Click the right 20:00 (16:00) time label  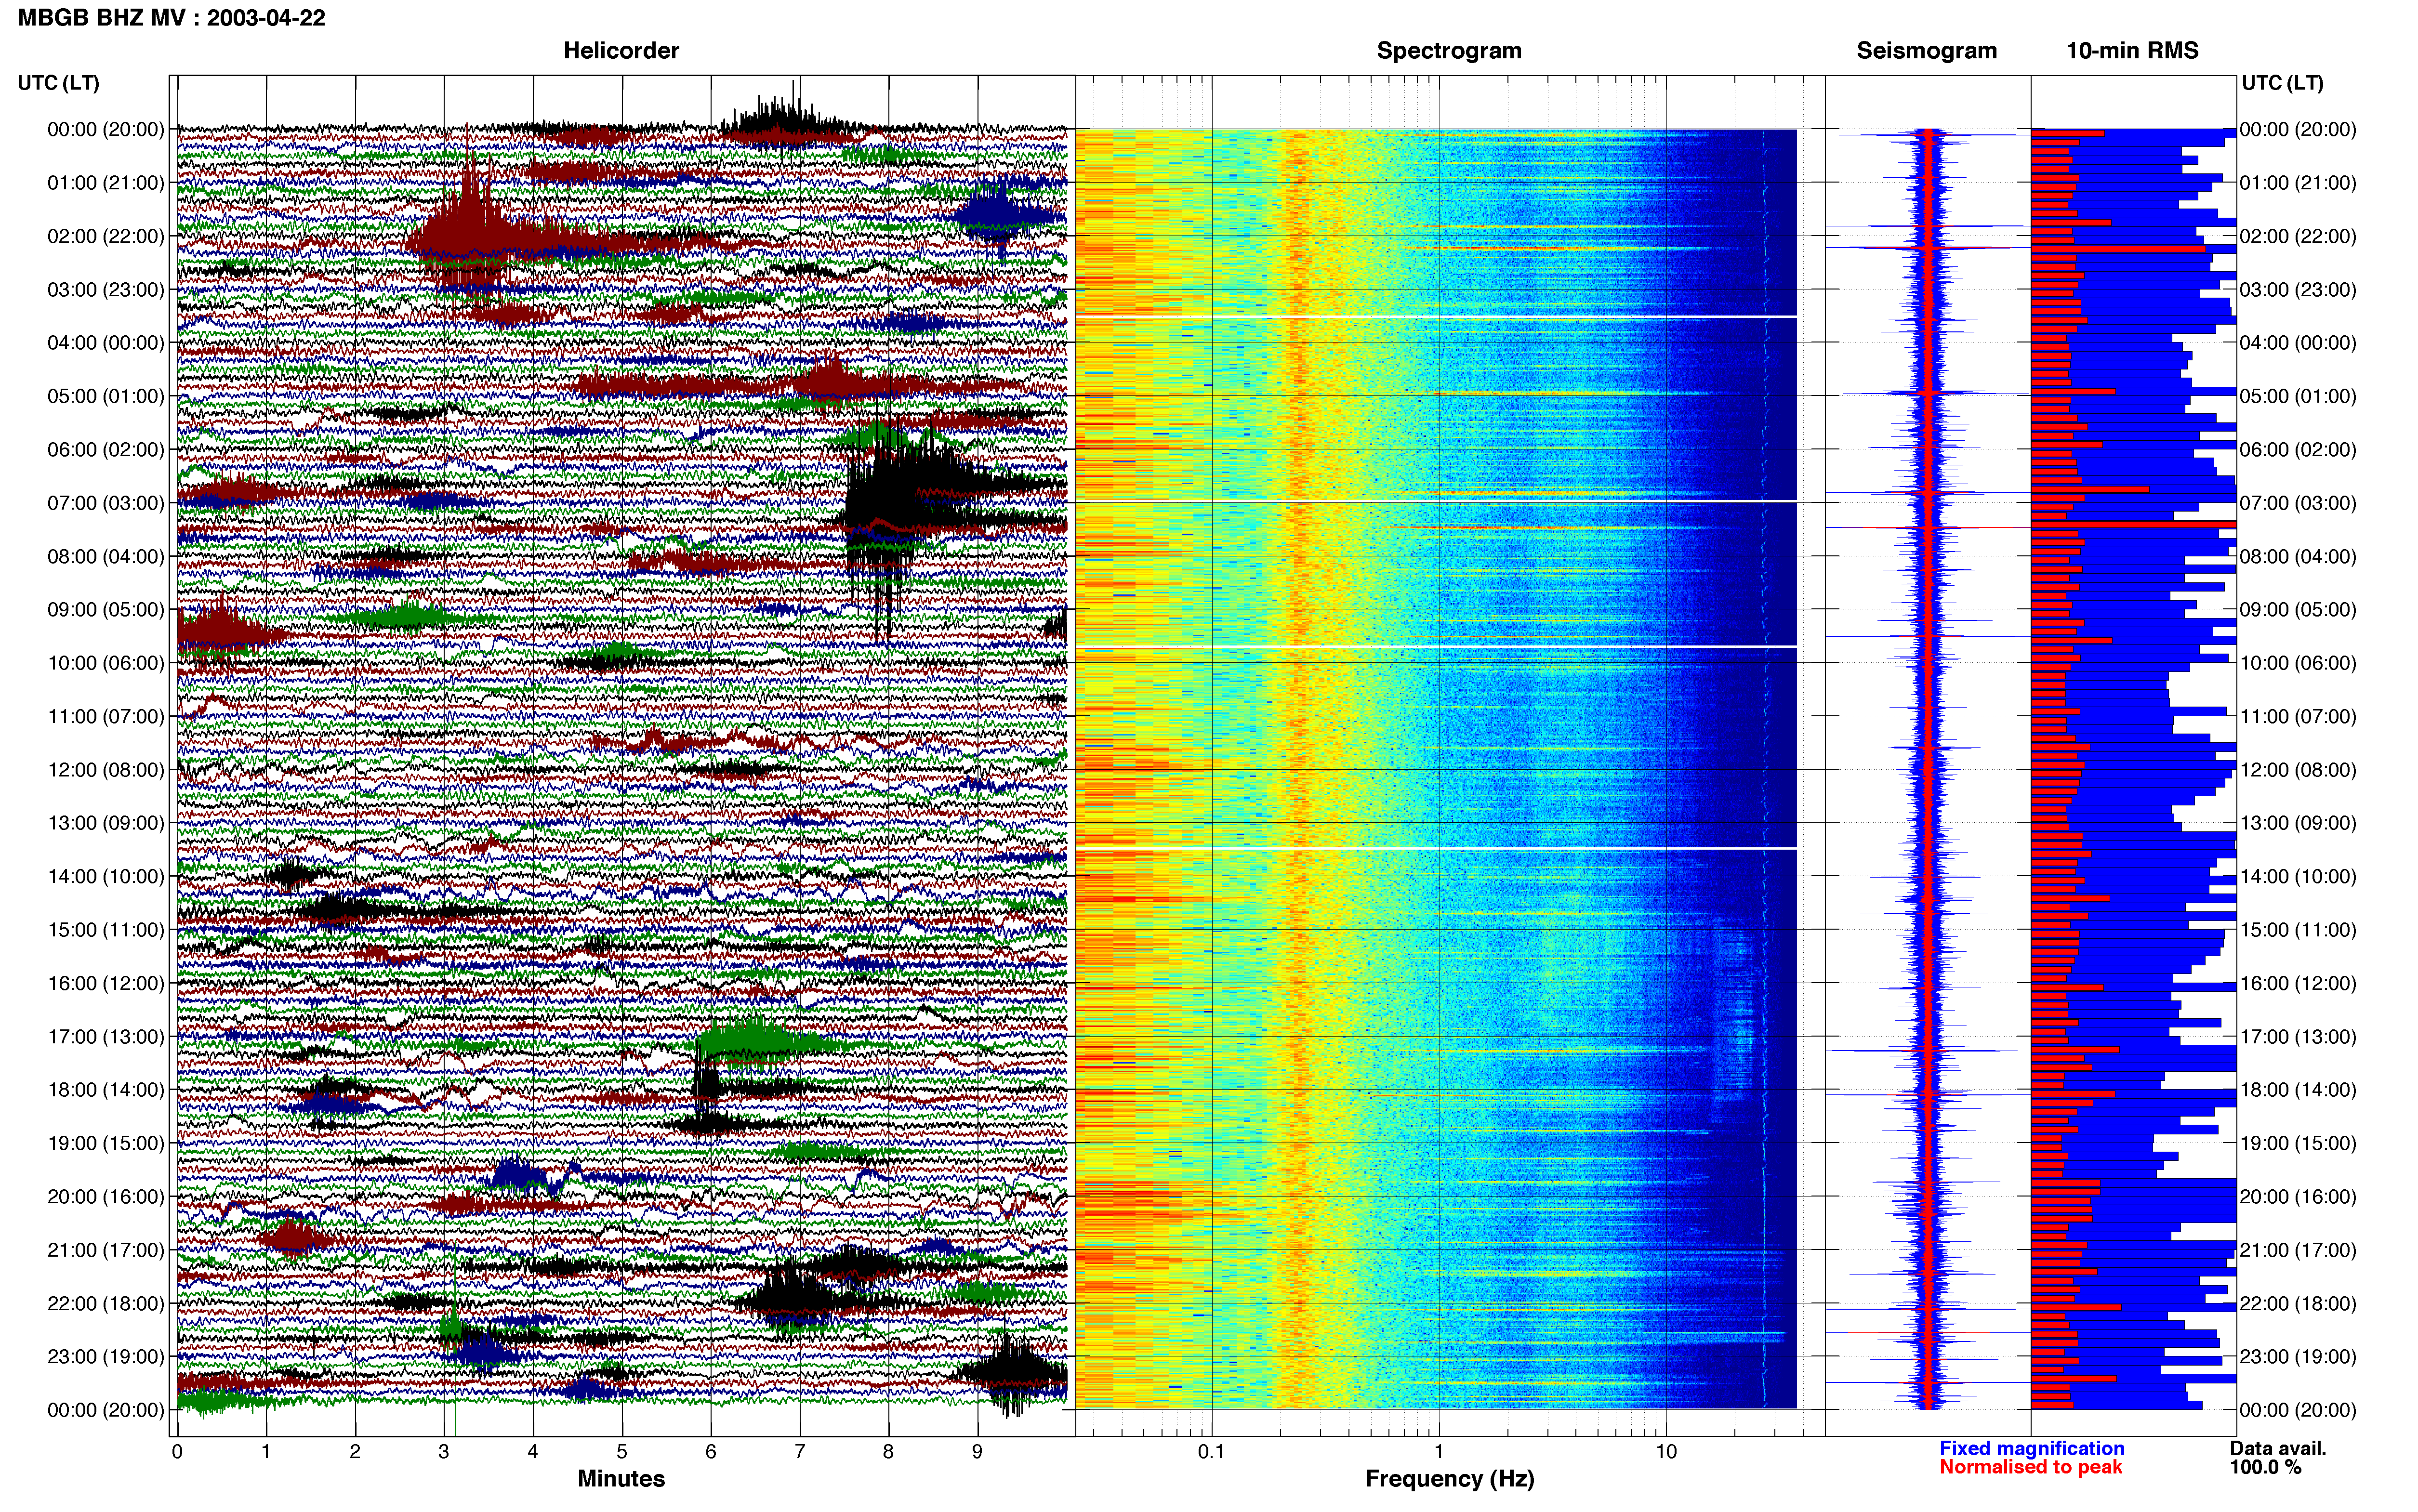pyautogui.click(x=2298, y=1197)
